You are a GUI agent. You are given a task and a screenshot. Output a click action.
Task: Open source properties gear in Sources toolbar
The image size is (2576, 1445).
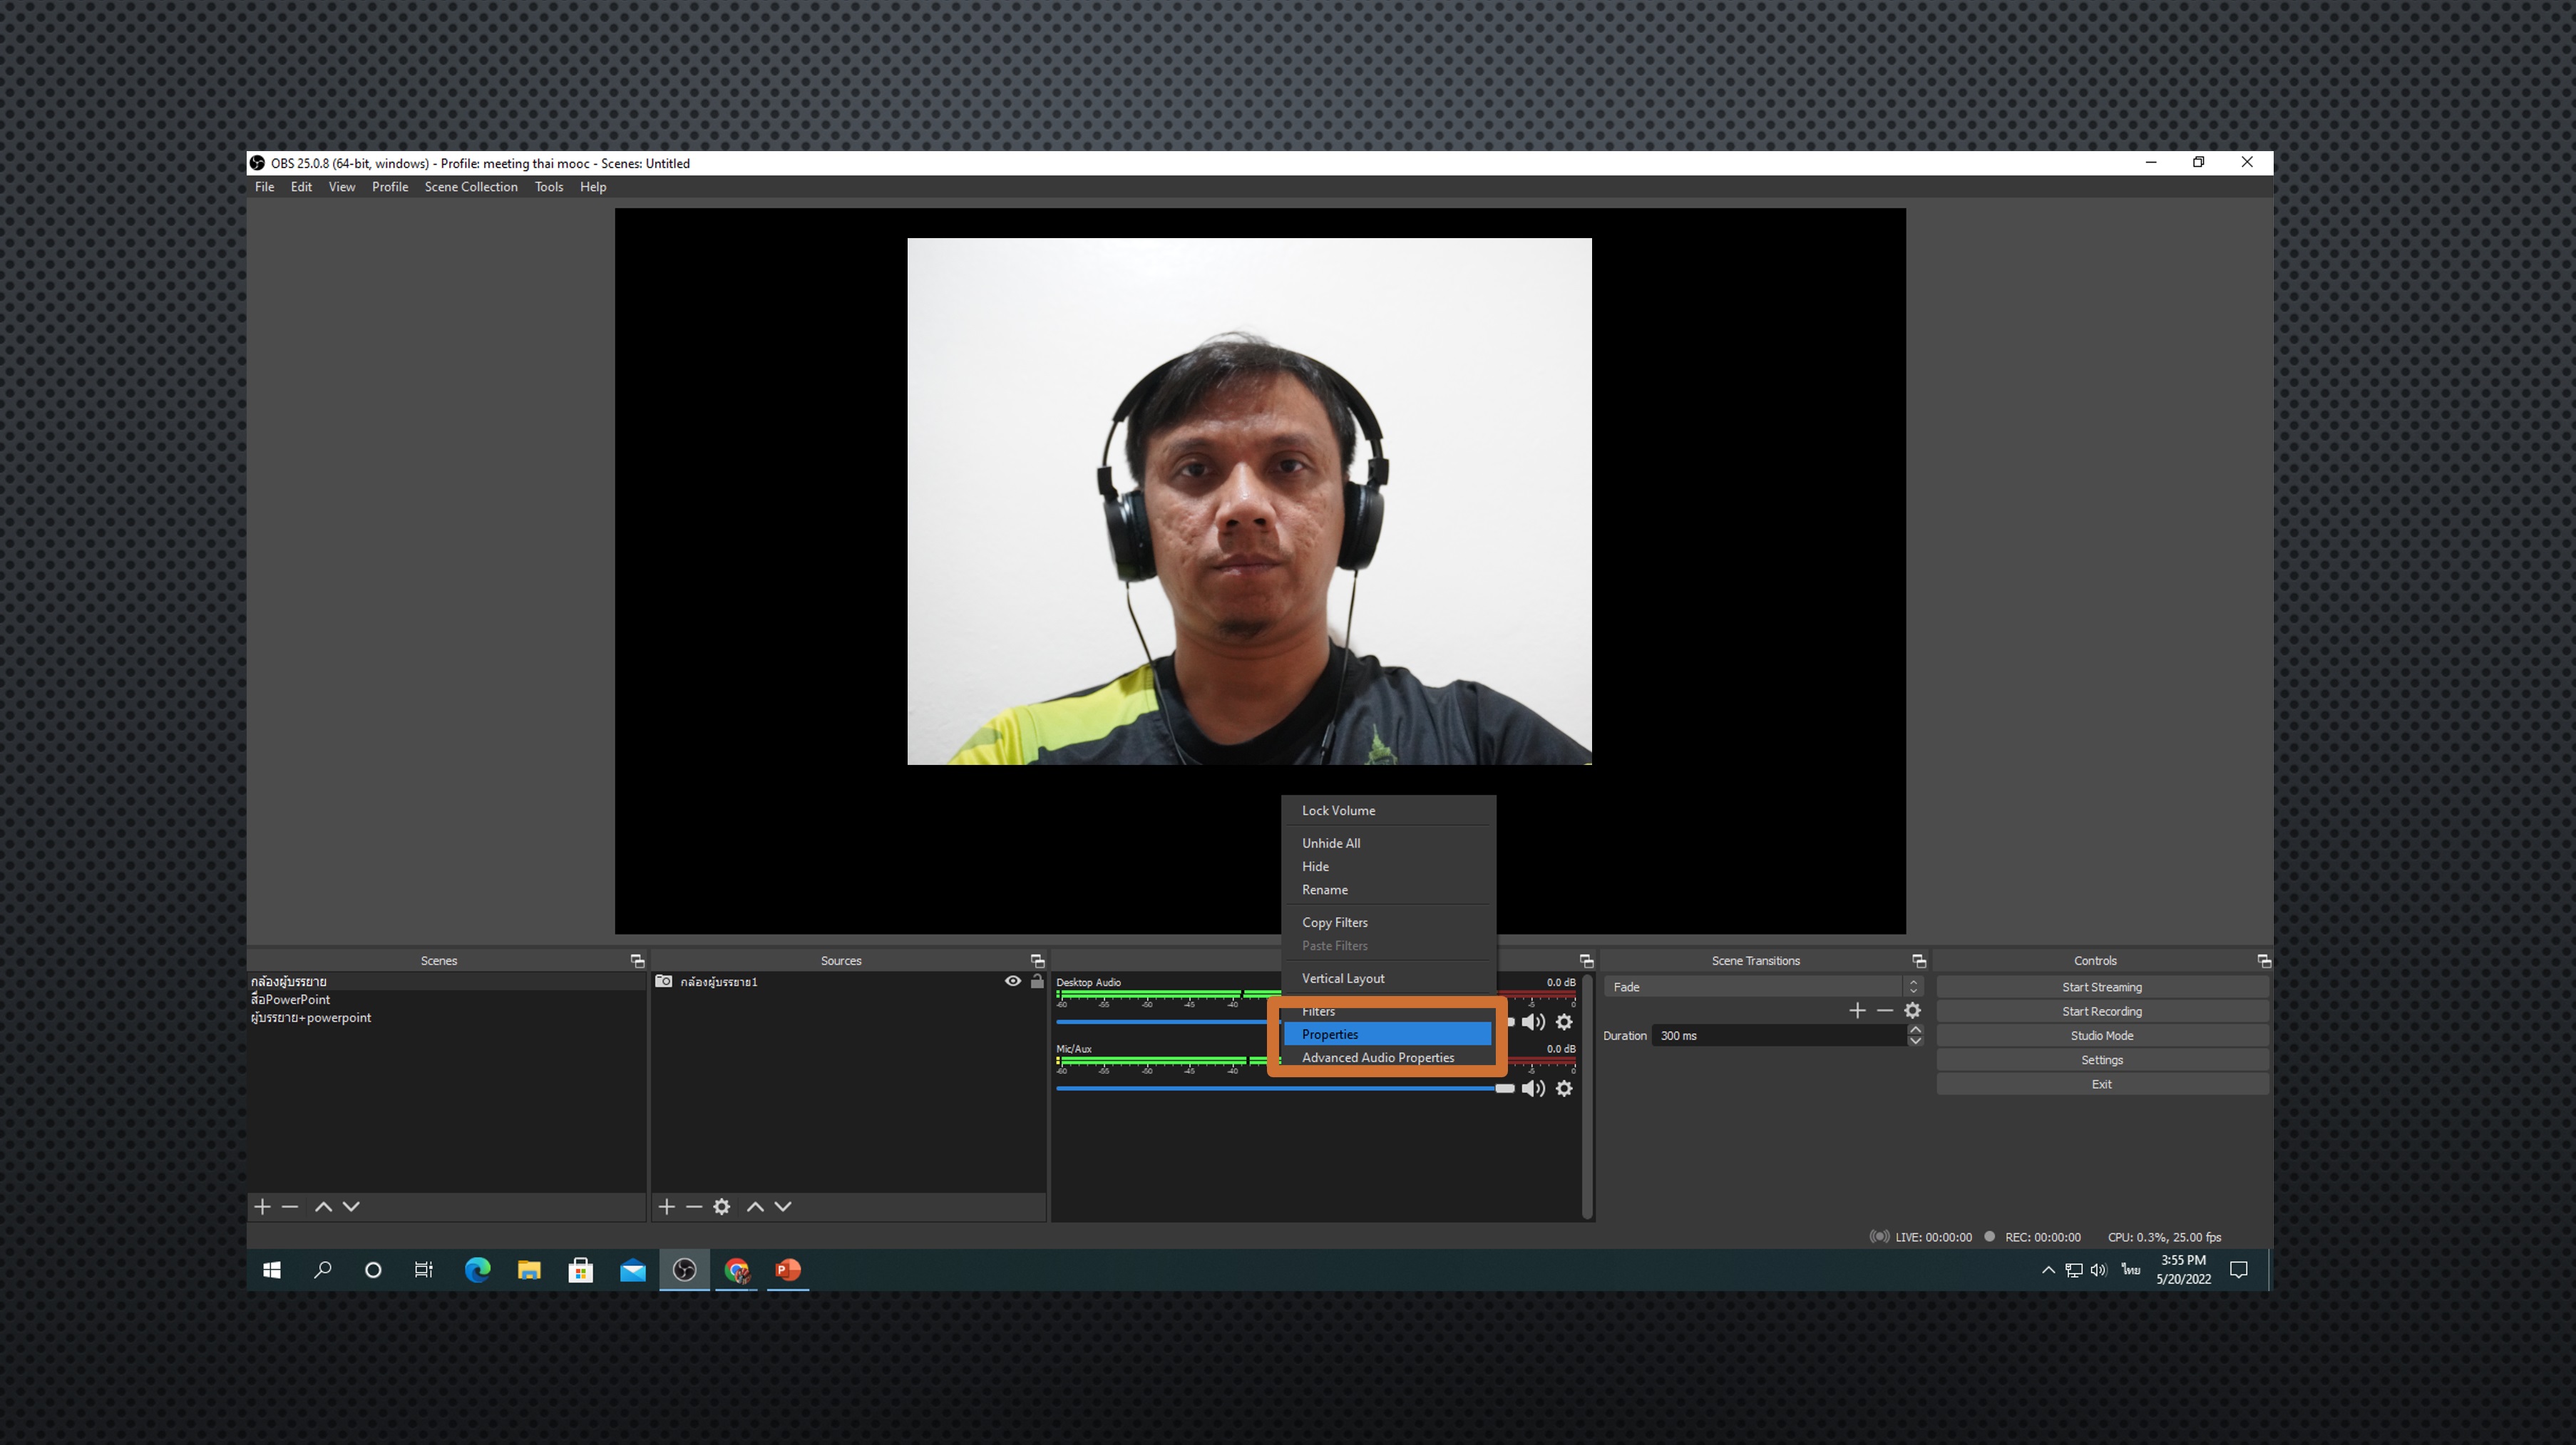[722, 1207]
